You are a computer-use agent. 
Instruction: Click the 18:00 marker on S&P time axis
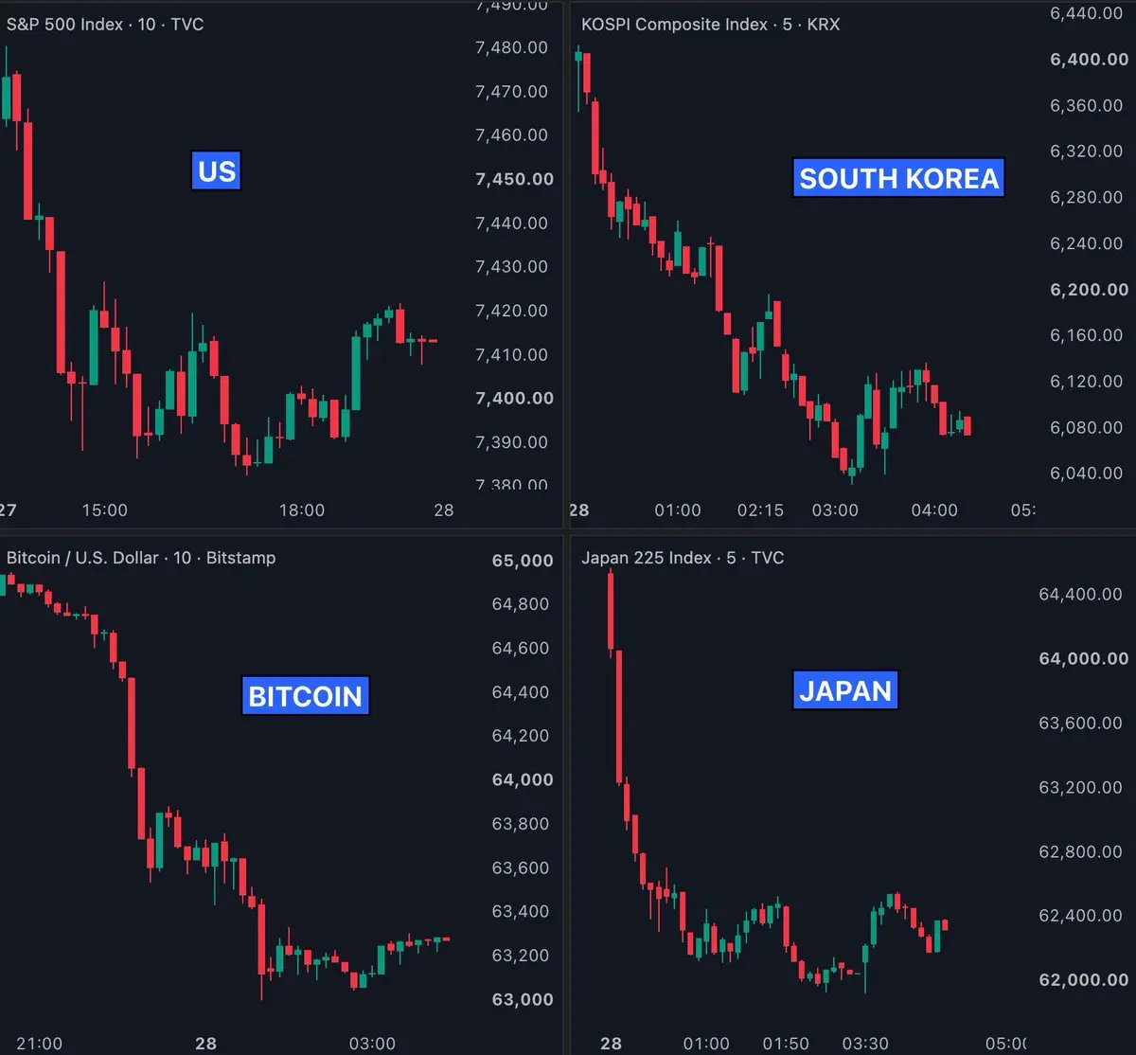point(301,510)
